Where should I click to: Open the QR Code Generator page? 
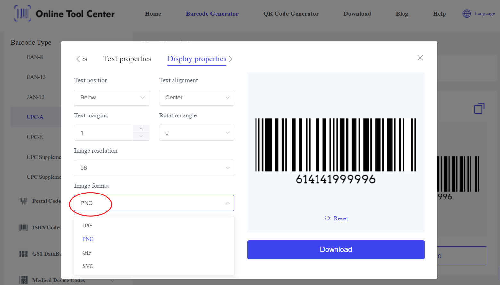(291, 14)
